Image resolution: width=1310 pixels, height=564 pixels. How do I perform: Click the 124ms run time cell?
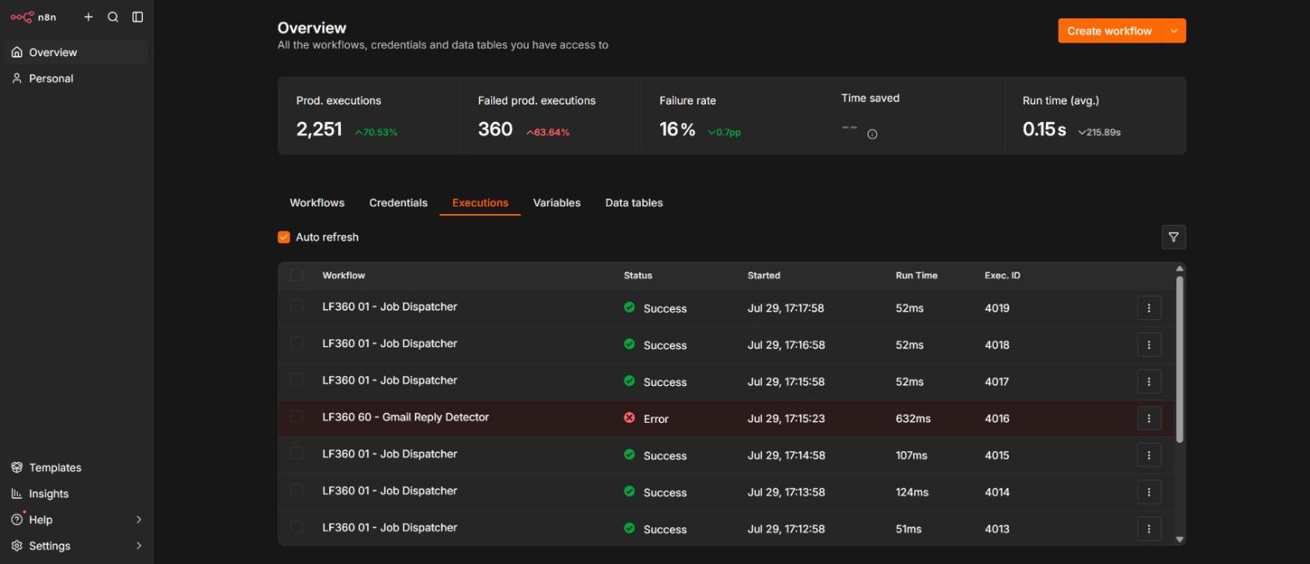(912, 492)
